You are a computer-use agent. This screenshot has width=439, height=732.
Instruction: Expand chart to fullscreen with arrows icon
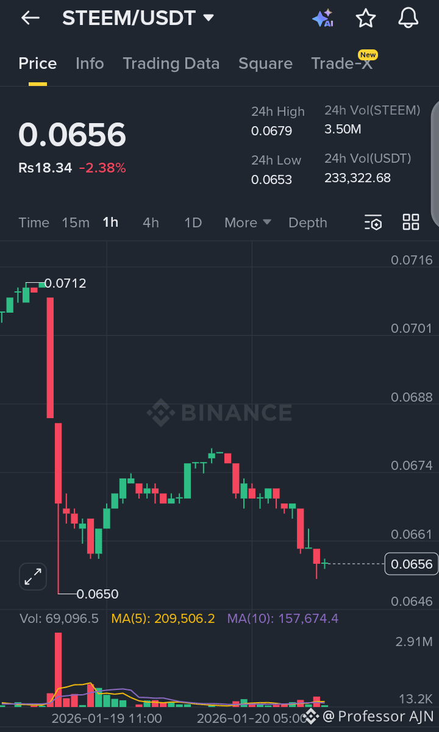(32, 576)
